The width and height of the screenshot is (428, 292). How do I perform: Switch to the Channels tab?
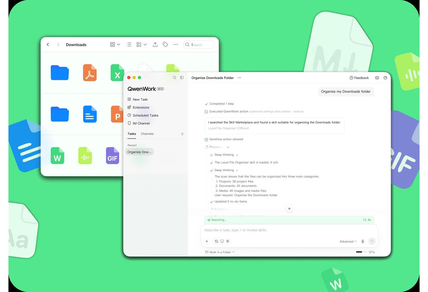coord(147,134)
